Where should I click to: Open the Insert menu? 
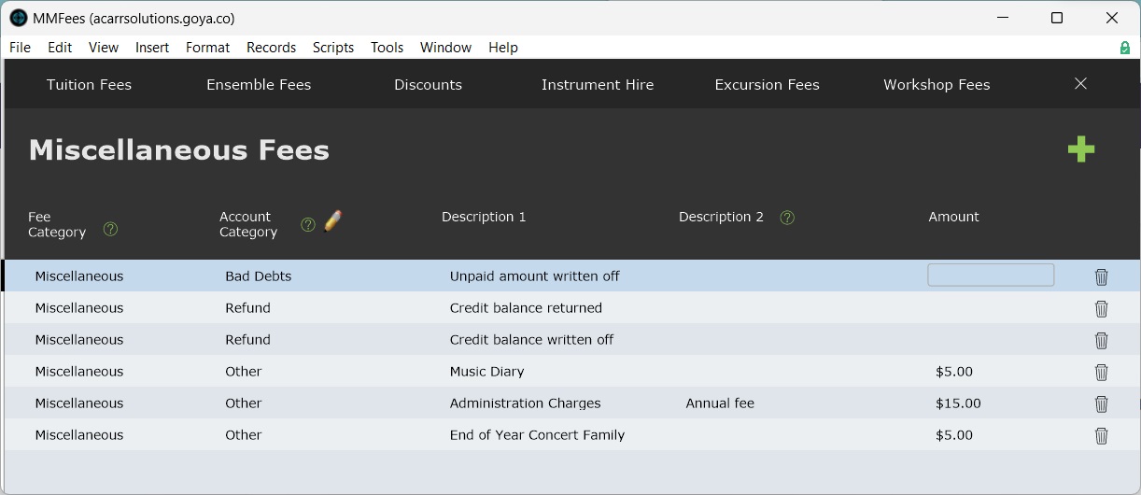tap(152, 48)
